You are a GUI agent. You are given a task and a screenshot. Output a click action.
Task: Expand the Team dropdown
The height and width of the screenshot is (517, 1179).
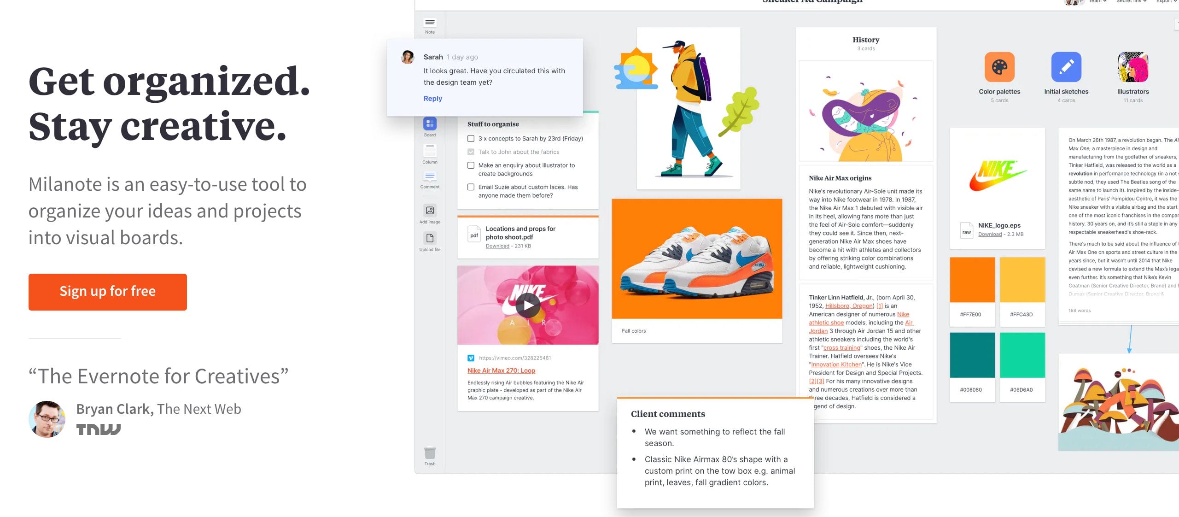[1097, 1]
